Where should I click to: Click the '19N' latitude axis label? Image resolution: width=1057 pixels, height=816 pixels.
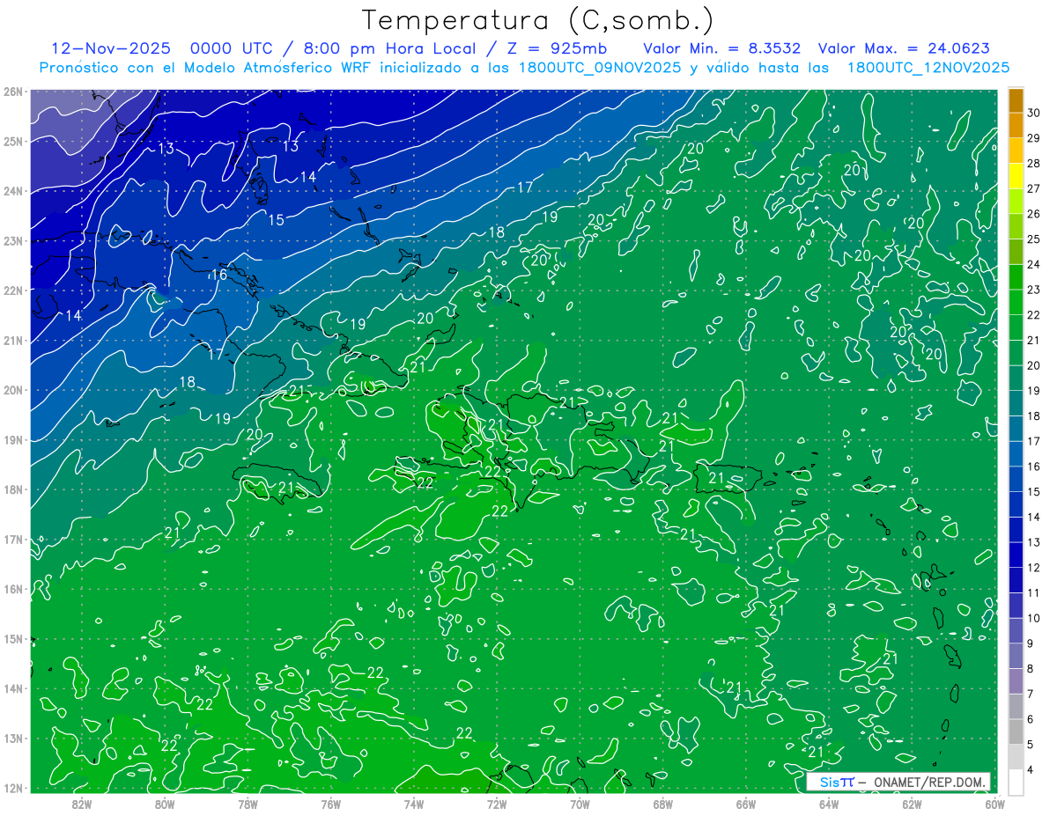click(14, 439)
